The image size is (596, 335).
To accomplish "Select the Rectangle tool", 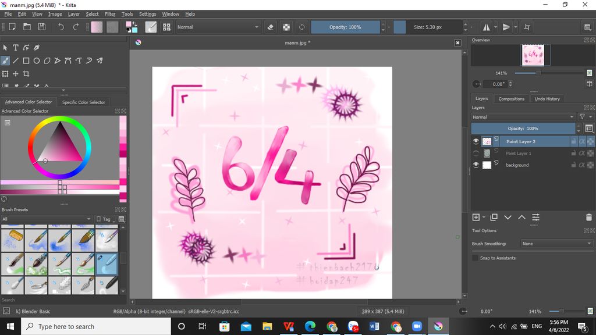I will pos(26,60).
